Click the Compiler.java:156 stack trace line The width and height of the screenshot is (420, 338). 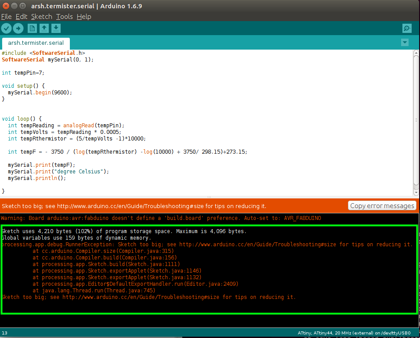pos(105,258)
